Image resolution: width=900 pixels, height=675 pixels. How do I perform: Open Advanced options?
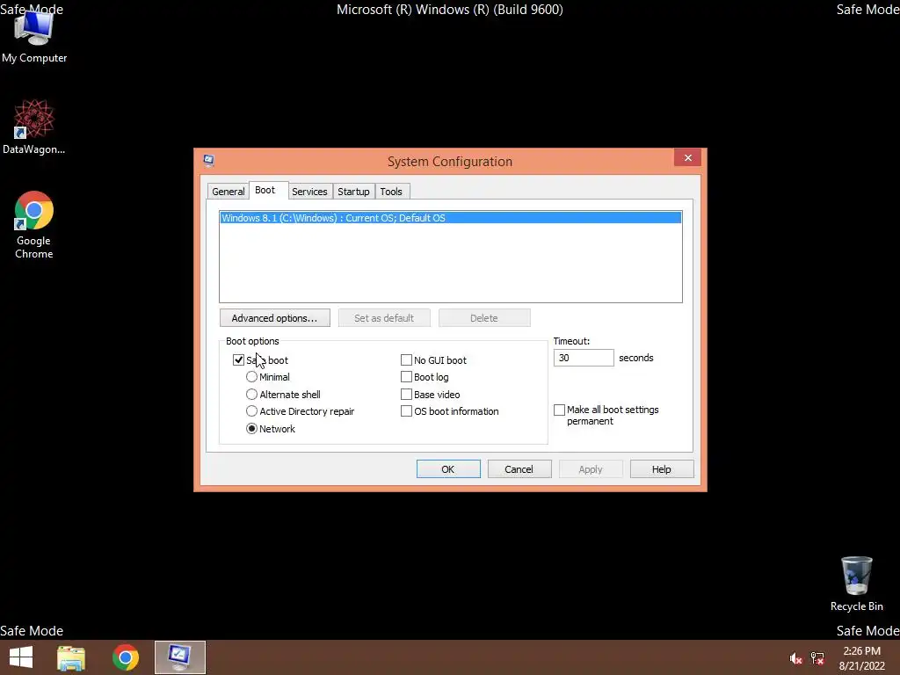[x=275, y=318]
